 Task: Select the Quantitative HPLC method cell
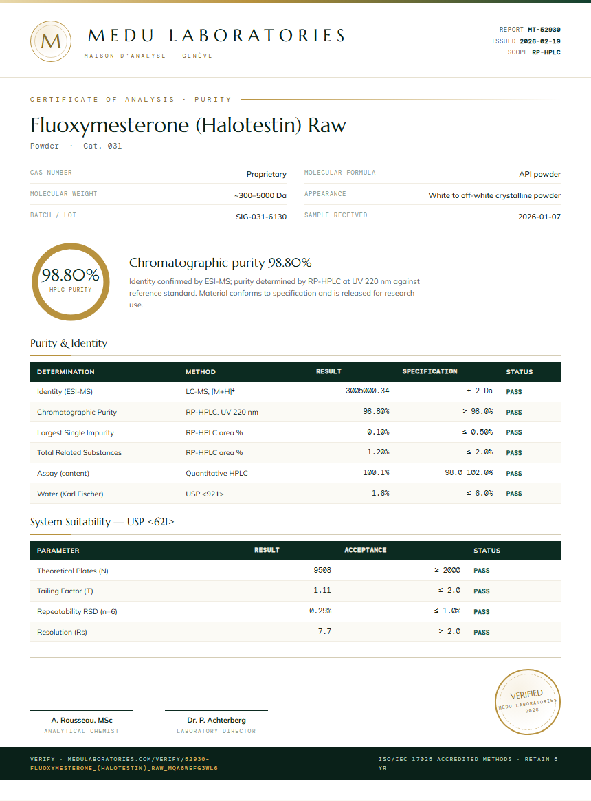click(216, 474)
